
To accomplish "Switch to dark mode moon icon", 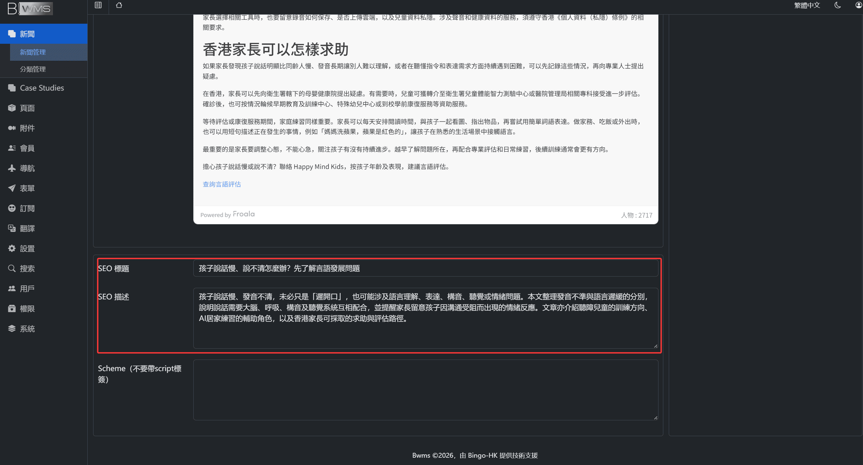I will tap(837, 5).
